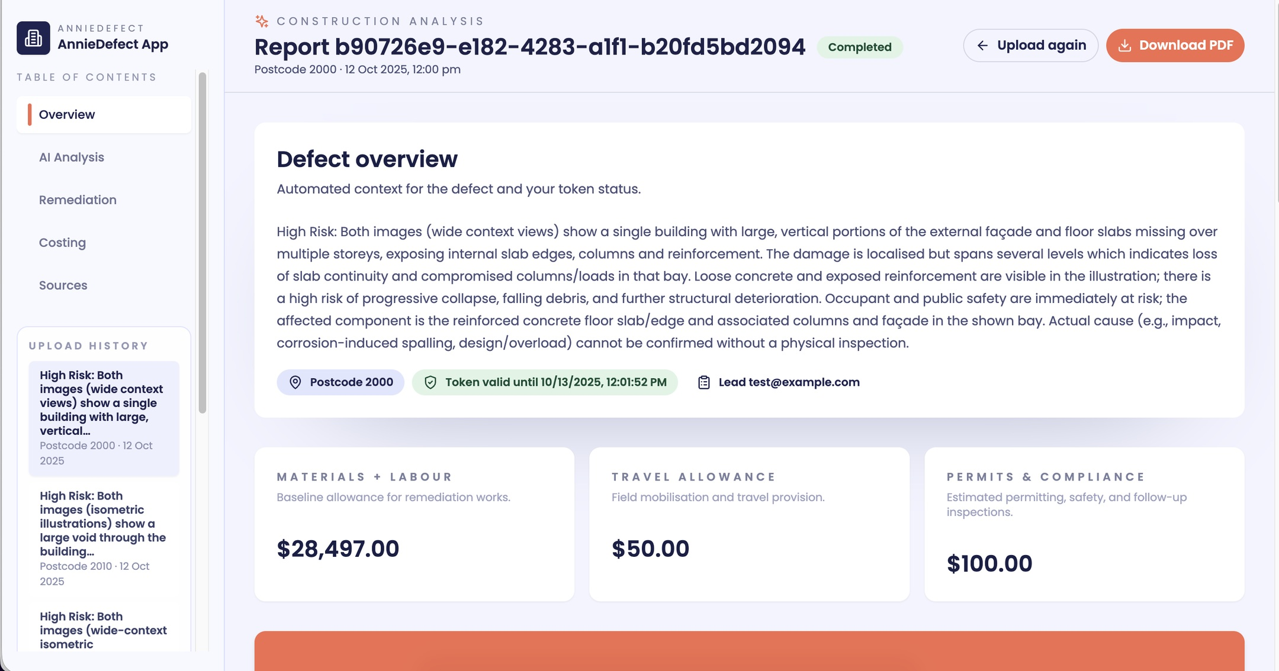Viewport: 1279px width, 671px height.
Task: Click the Materials + Labour cost card
Action: [414, 524]
